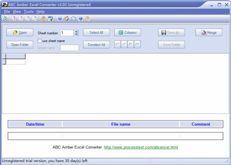231x165 pixels.
Task: Click the email envelope toolbar icon
Action: pos(73,18)
